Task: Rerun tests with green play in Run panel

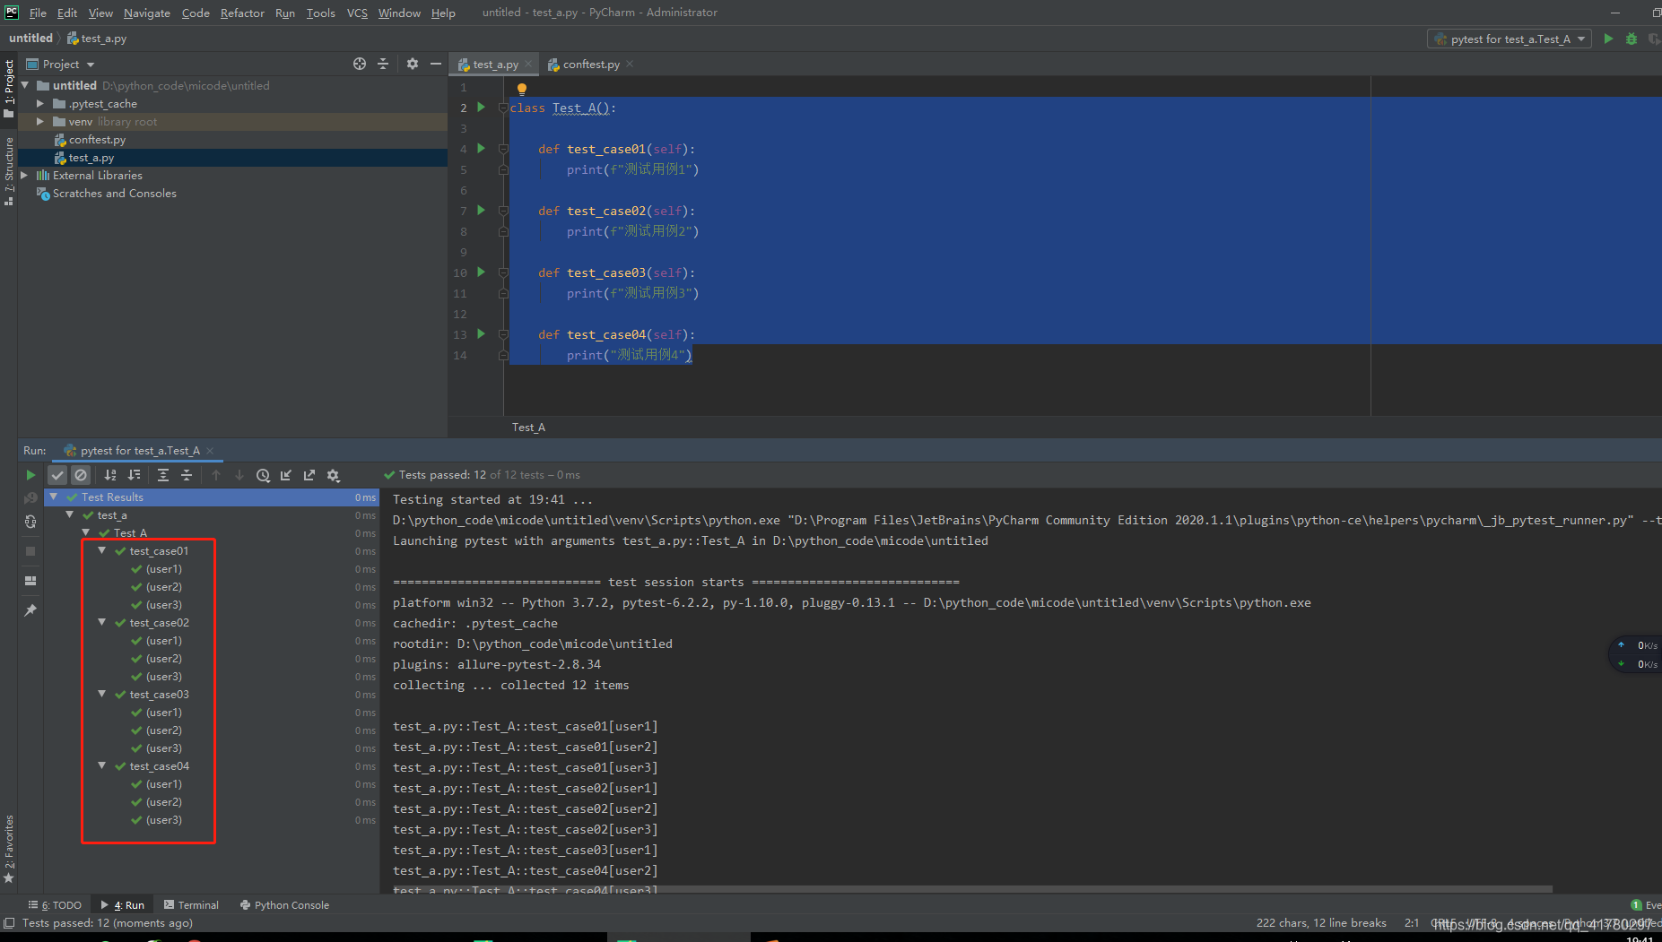Action: 30,475
